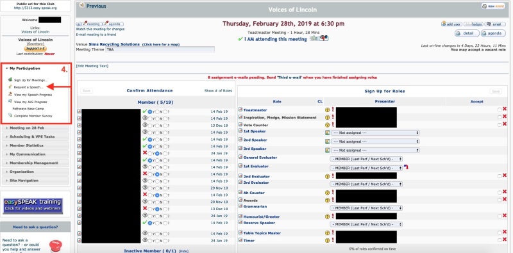This screenshot has height=253, width=513.
Task: Tick the accept checkbox for Ah Counter
Action: coord(500,193)
